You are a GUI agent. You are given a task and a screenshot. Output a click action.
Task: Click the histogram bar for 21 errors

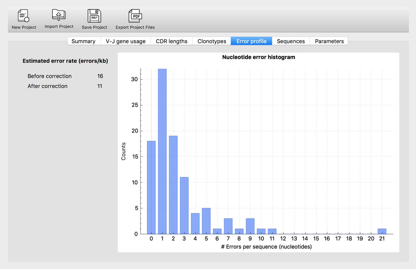pos(382,231)
